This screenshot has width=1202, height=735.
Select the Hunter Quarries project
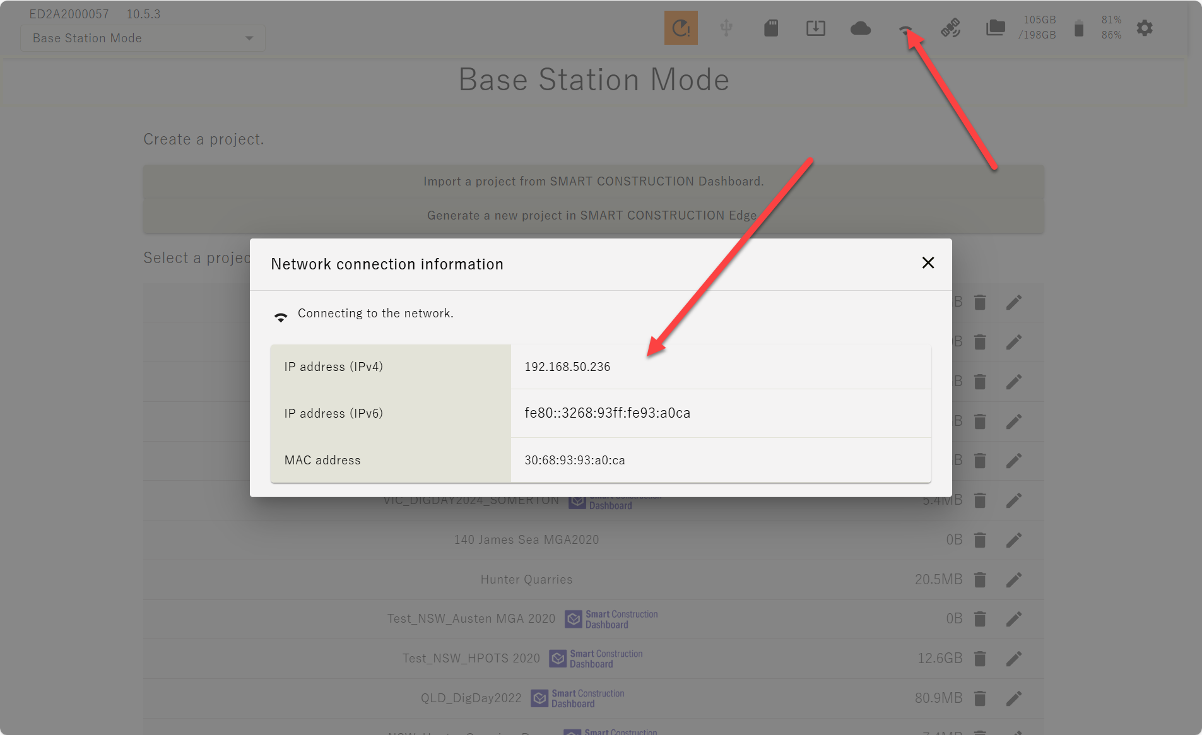click(526, 580)
